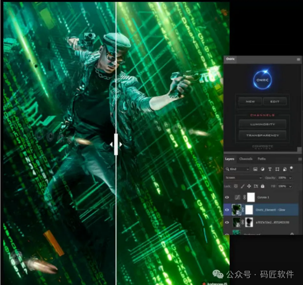Click the Oniric glowing ring logo
This screenshot has height=285, width=303.
pyautogui.click(x=263, y=80)
